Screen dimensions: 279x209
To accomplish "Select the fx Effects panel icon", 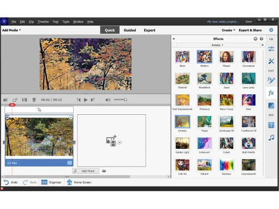I will click(271, 93).
